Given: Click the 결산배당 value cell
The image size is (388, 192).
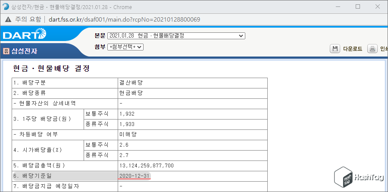Looking at the screenshot, I should (193, 83).
